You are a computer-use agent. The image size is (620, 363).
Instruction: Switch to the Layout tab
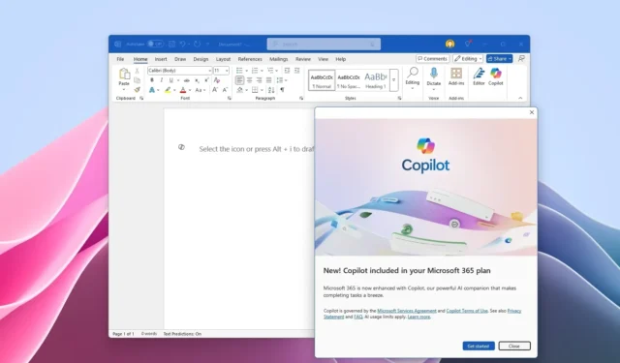click(x=223, y=59)
